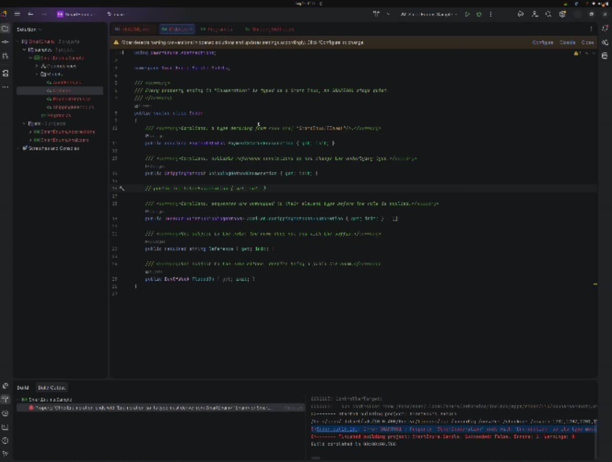Open the Solution view dropdown

pos(29,29)
